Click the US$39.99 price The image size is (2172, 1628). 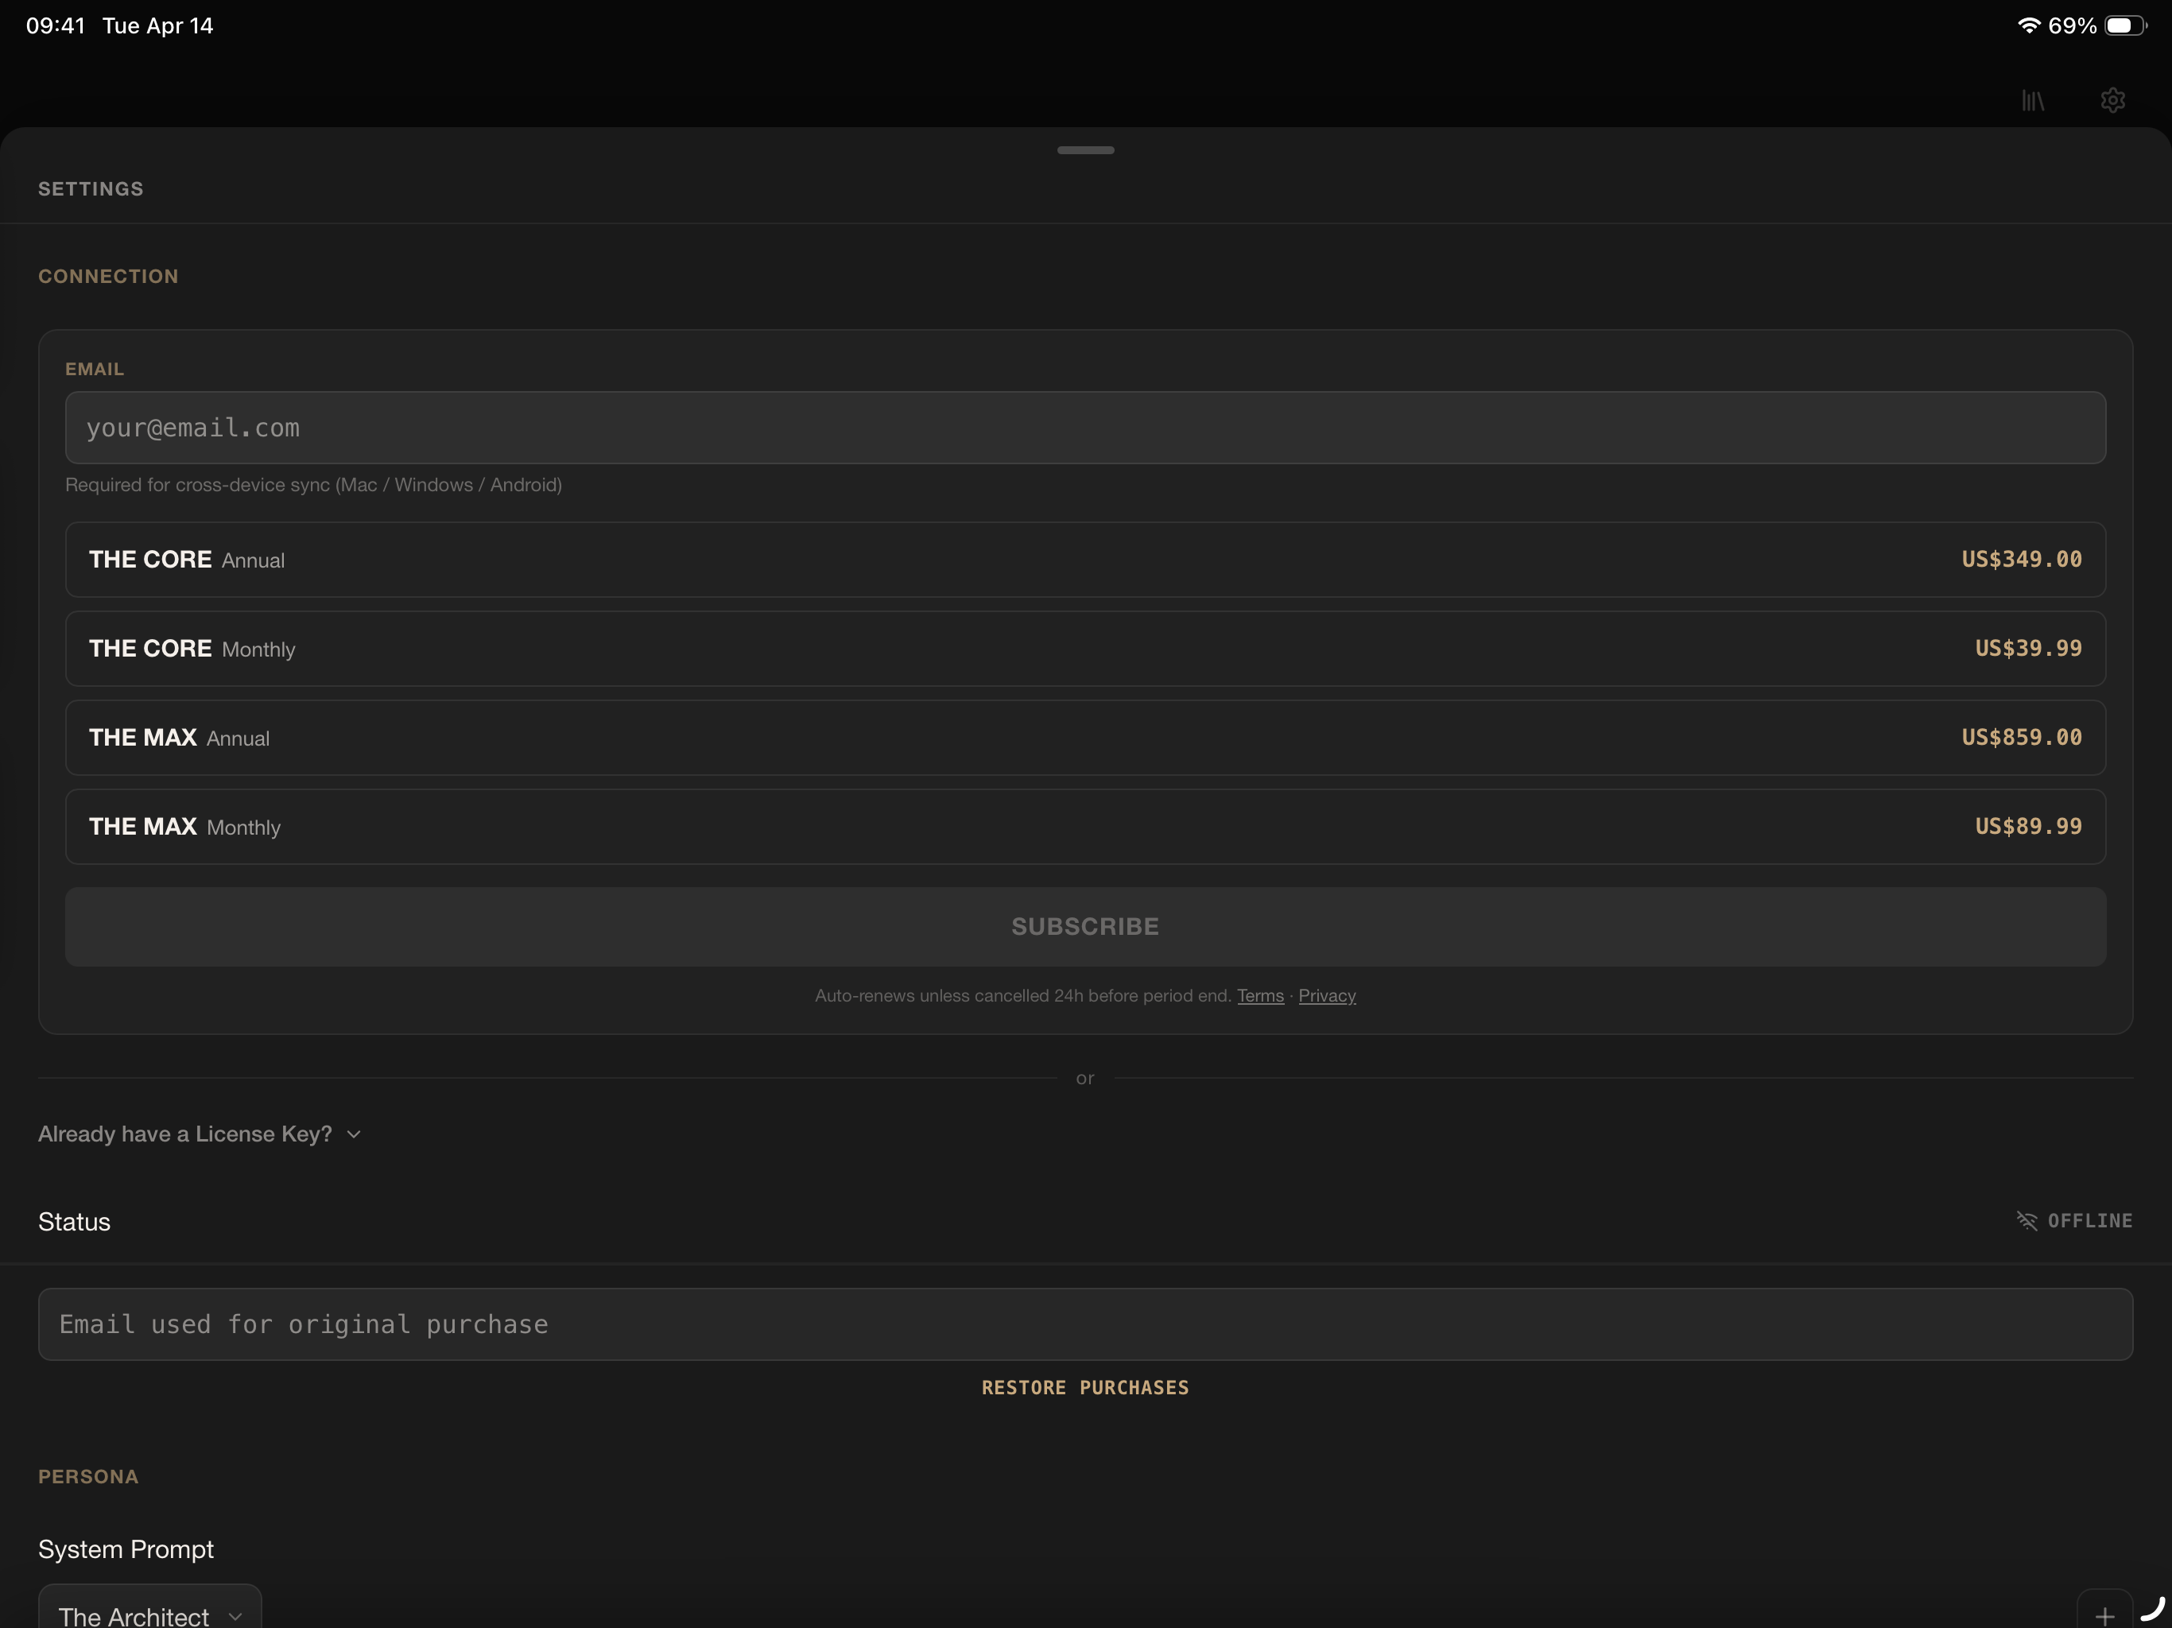click(x=2027, y=649)
